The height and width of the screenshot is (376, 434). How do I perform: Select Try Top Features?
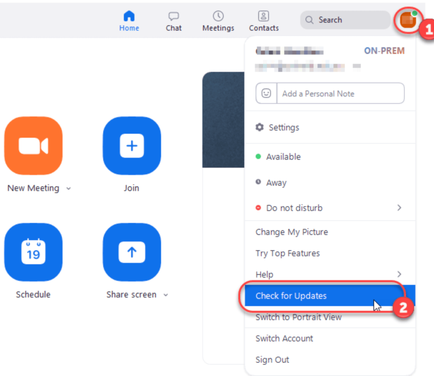330,253
